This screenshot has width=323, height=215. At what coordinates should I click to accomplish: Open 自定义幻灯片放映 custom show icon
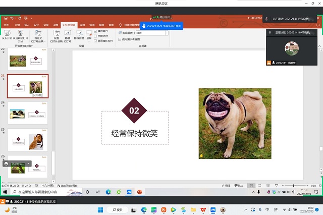[x=38, y=34]
